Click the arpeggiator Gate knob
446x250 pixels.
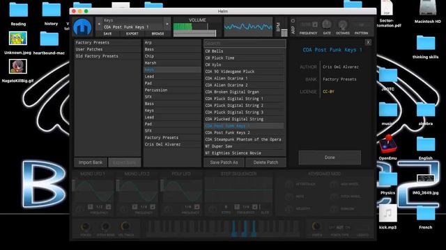tap(327, 25)
